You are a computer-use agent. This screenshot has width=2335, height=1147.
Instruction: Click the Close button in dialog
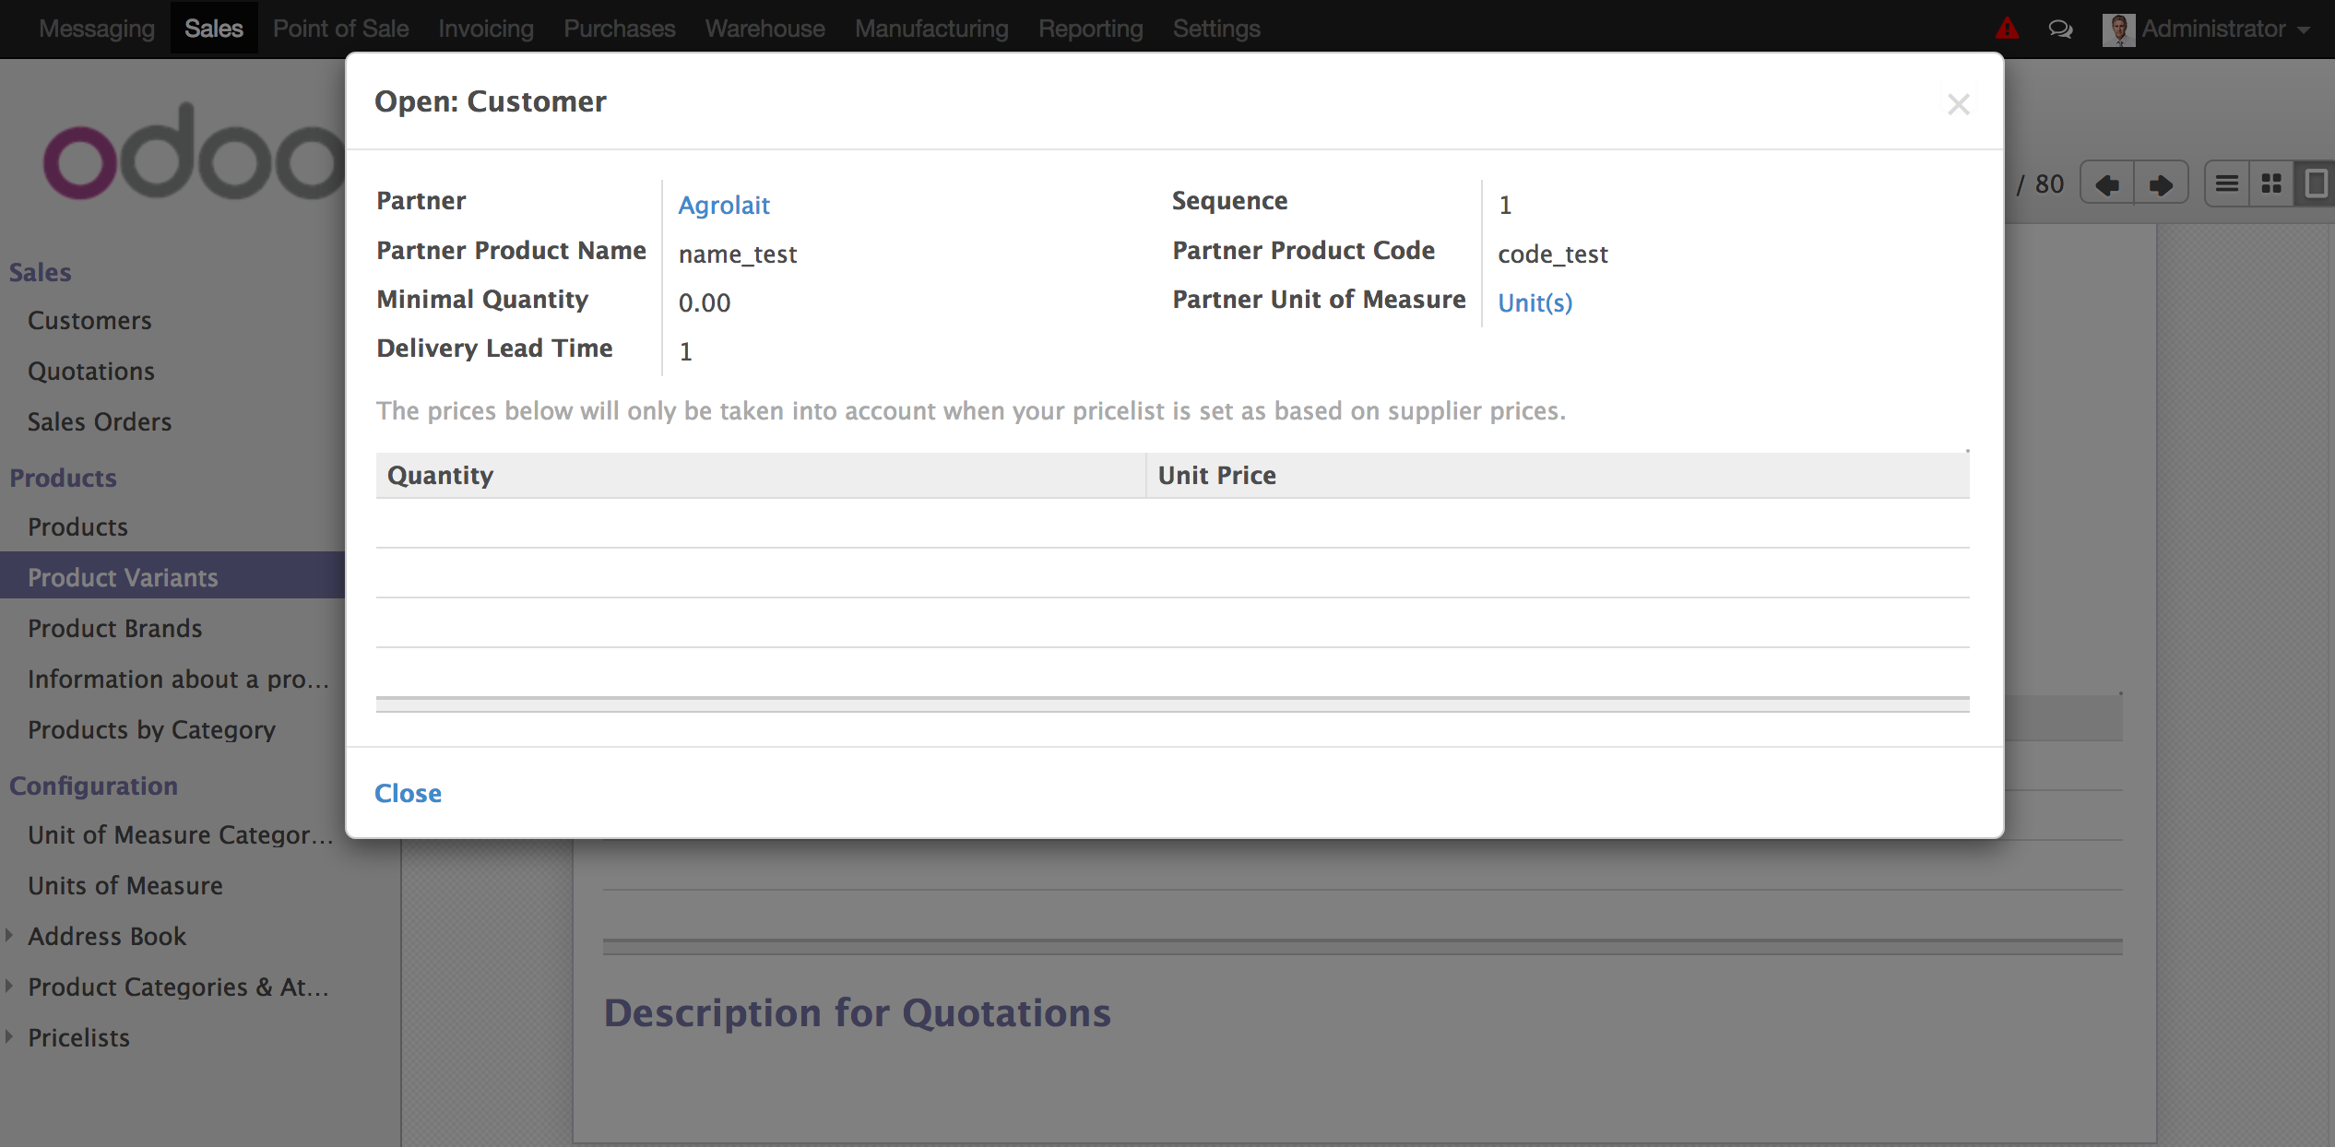click(408, 793)
